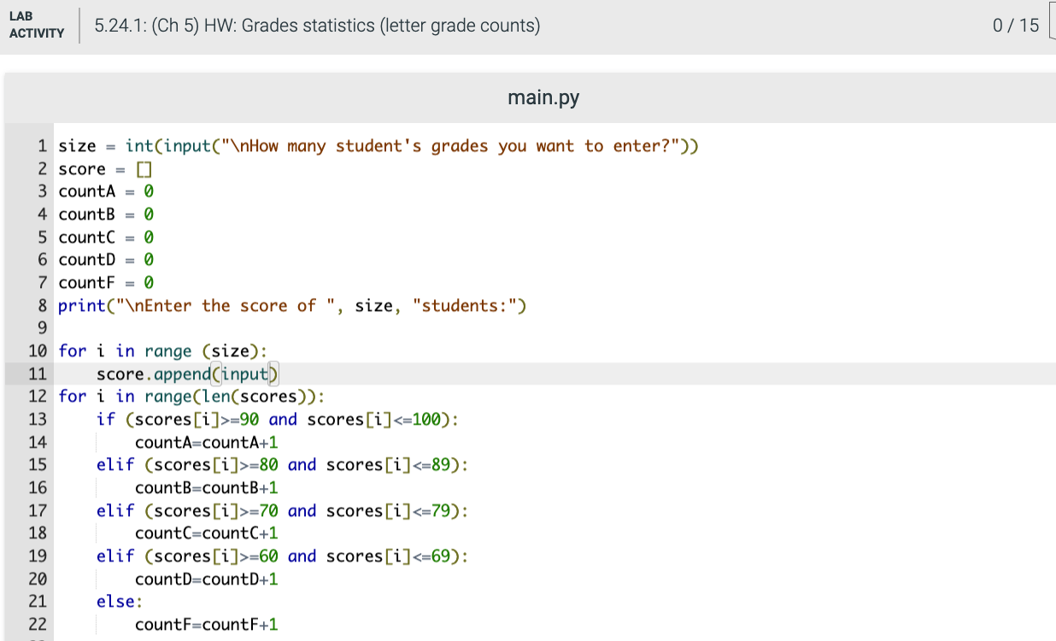Click the main.py file tab header
The image size is (1056, 641).
(543, 97)
